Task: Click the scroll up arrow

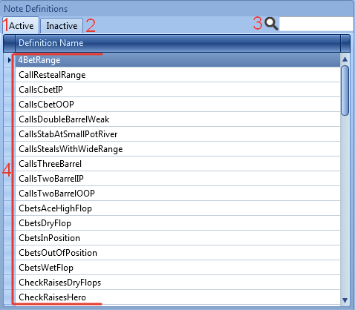Action: click(345, 59)
